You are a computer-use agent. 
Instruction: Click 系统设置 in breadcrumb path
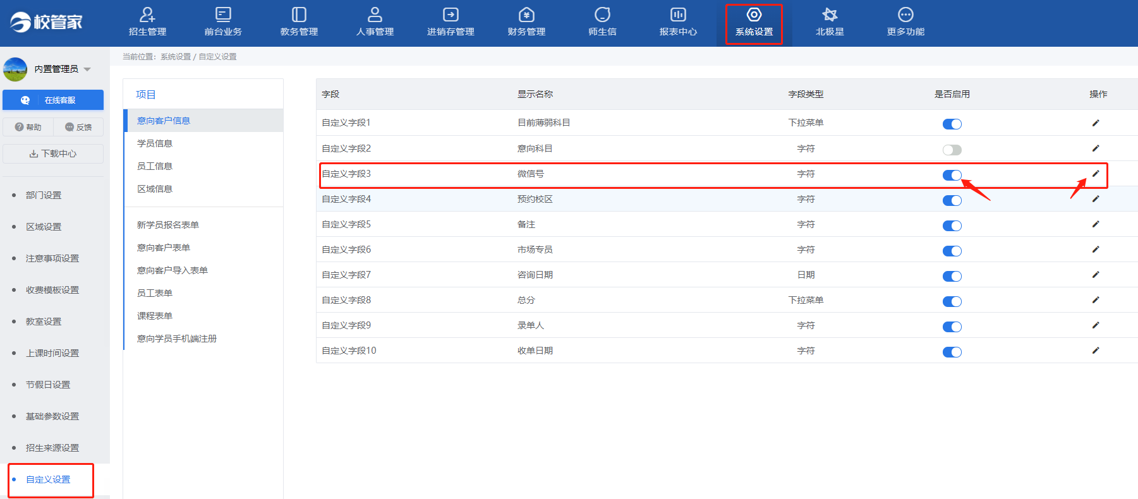pyautogui.click(x=176, y=57)
